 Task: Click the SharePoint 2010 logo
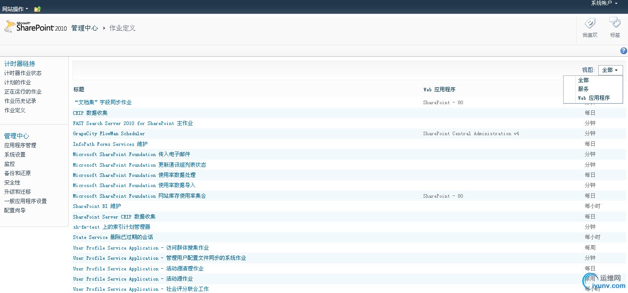click(x=36, y=27)
